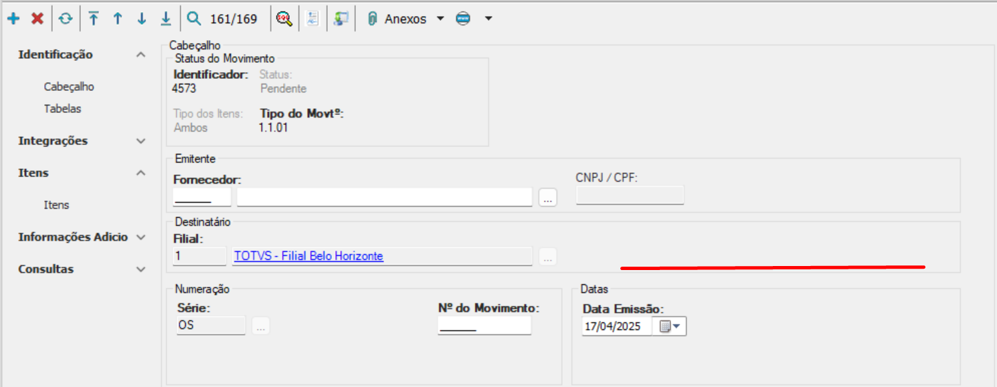Open Fornecedor lookup ellipsis button
997x387 pixels.
point(548,198)
